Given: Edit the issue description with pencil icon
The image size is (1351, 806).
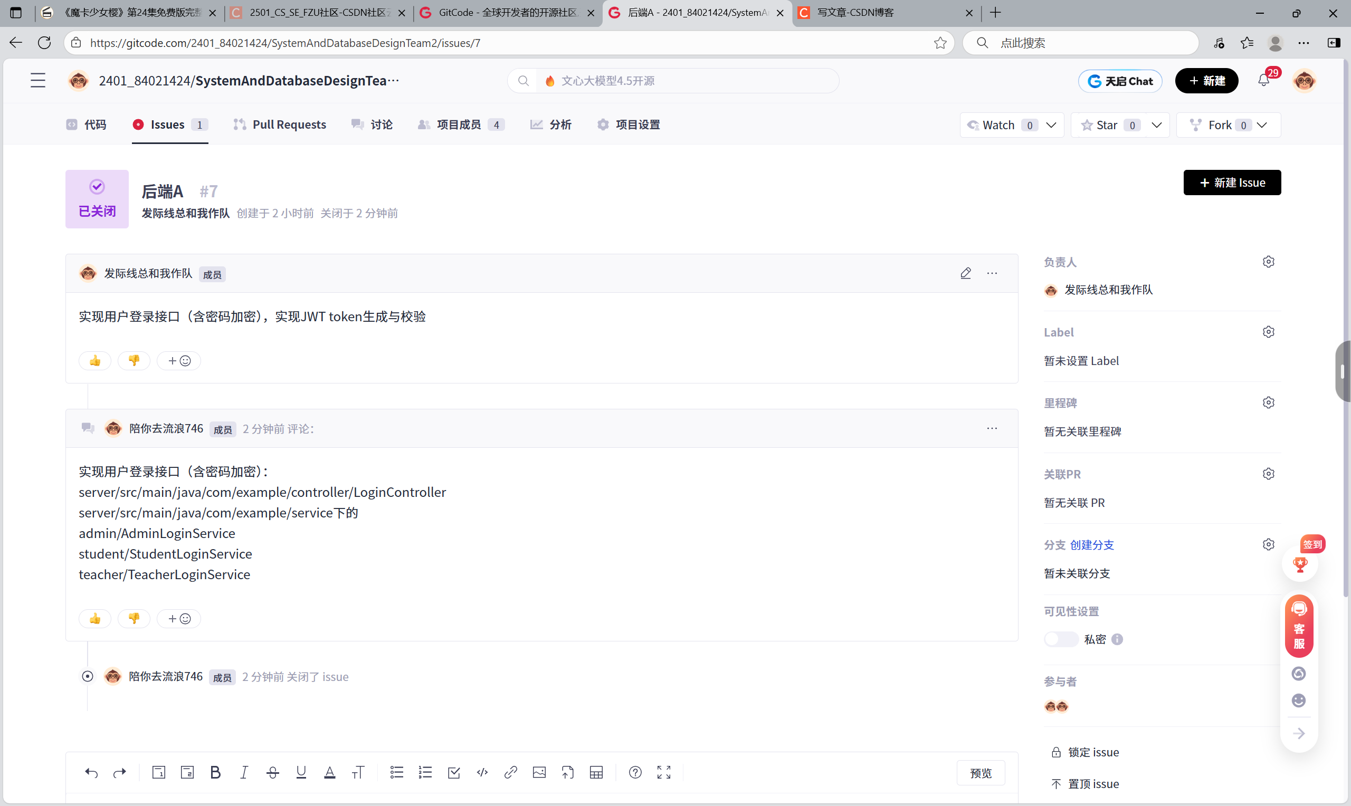Looking at the screenshot, I should coord(965,273).
